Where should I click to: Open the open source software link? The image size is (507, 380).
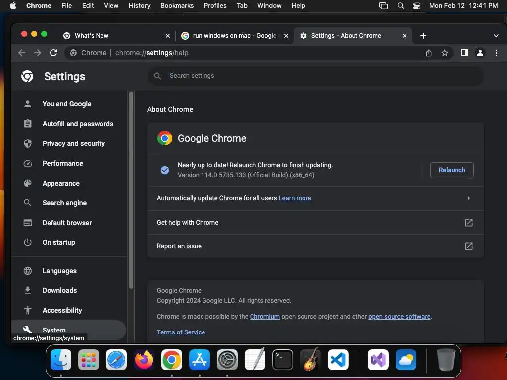click(400, 316)
